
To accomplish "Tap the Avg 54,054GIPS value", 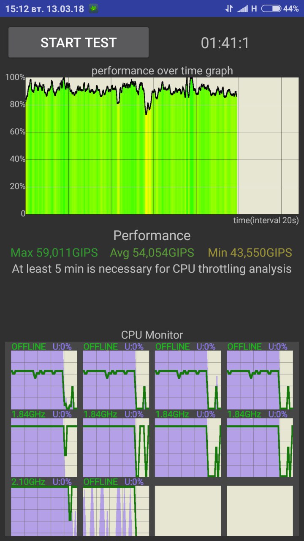I will 152,253.
